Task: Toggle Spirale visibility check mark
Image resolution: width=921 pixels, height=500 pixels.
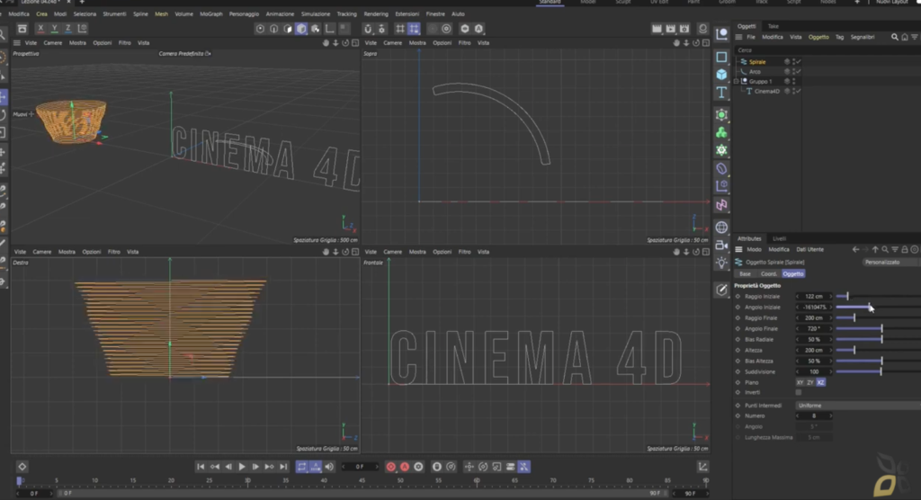Action: (x=799, y=62)
